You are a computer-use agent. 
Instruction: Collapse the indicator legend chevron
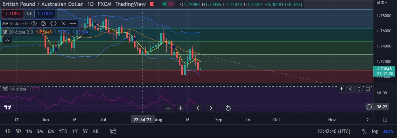(8, 40)
